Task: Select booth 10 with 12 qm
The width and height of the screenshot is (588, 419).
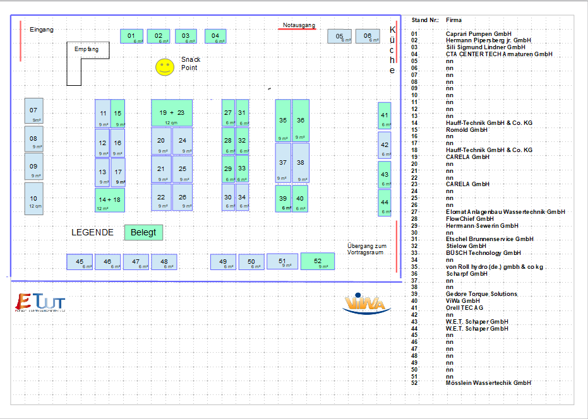Action: (33, 199)
